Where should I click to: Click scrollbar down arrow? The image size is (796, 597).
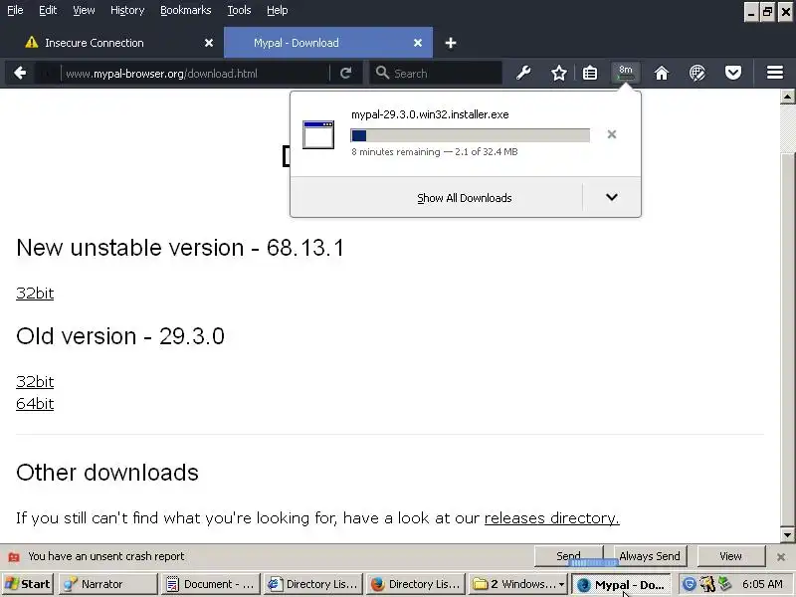(x=787, y=534)
